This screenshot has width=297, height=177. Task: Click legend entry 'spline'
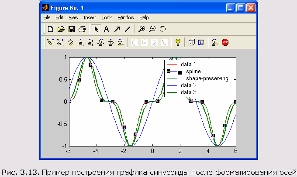193,71
